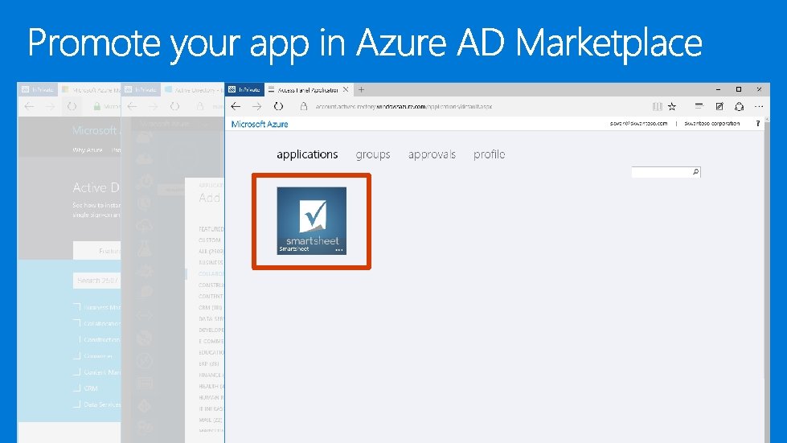Check the Collaboration category checkbox
This screenshot has width=787, height=443.
(77, 322)
